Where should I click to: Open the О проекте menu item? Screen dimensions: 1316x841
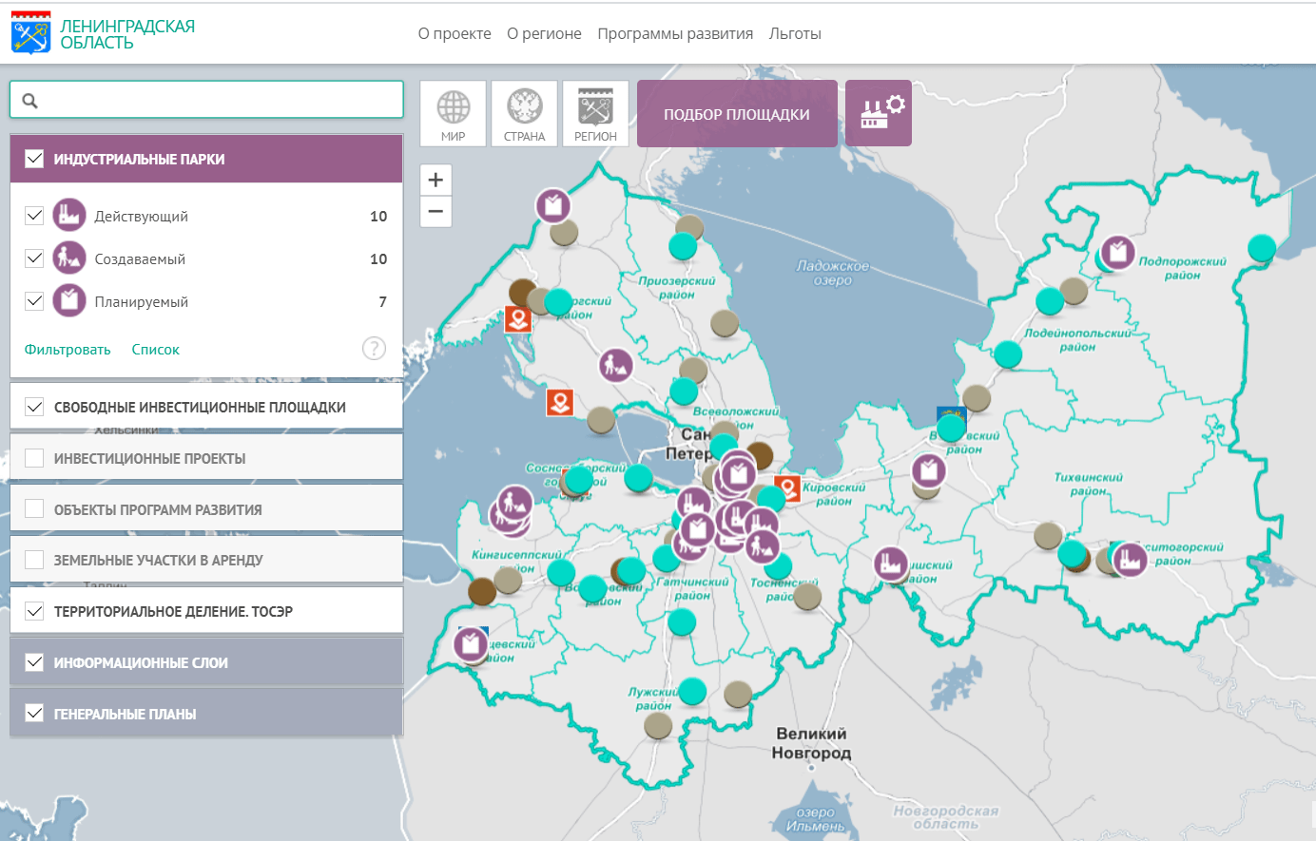pos(455,33)
